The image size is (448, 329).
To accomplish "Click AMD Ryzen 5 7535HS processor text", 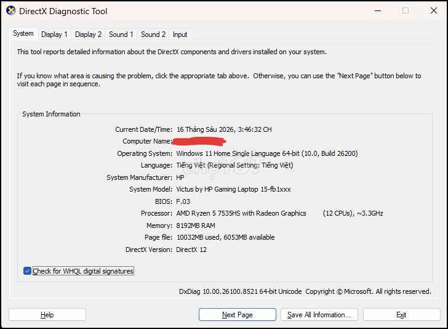I will pyautogui.click(x=241, y=213).
